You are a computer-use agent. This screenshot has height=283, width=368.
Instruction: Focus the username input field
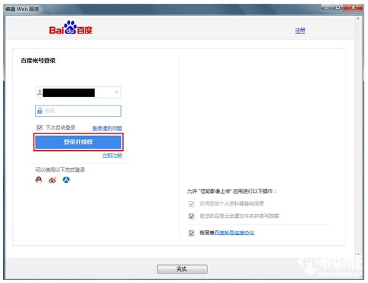point(78,92)
